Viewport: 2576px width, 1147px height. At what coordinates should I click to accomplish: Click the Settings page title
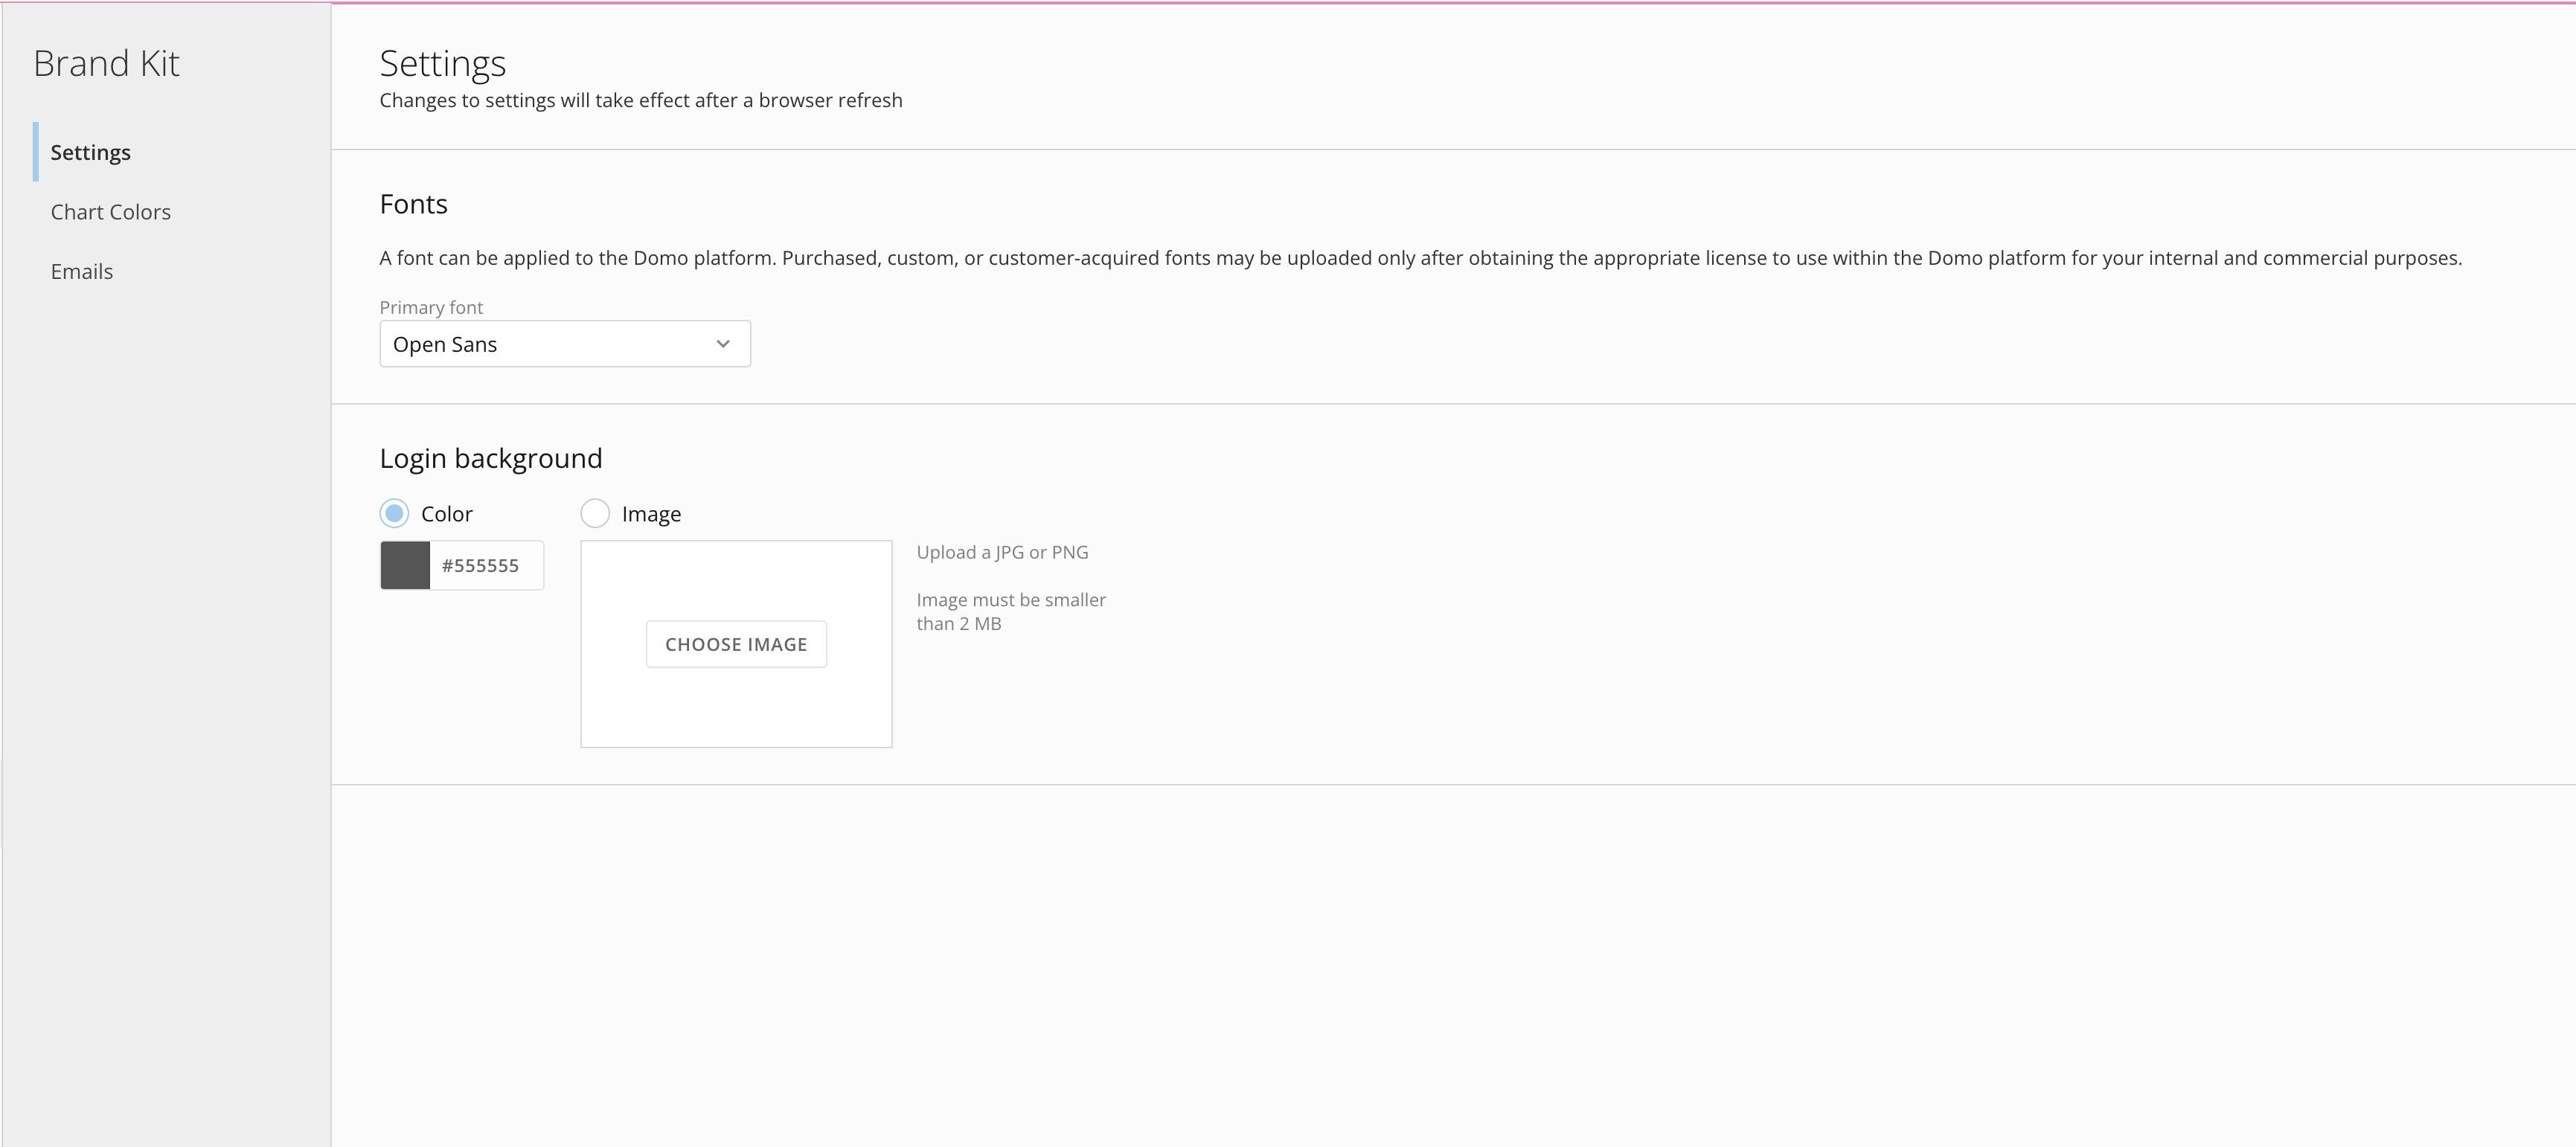coord(443,62)
